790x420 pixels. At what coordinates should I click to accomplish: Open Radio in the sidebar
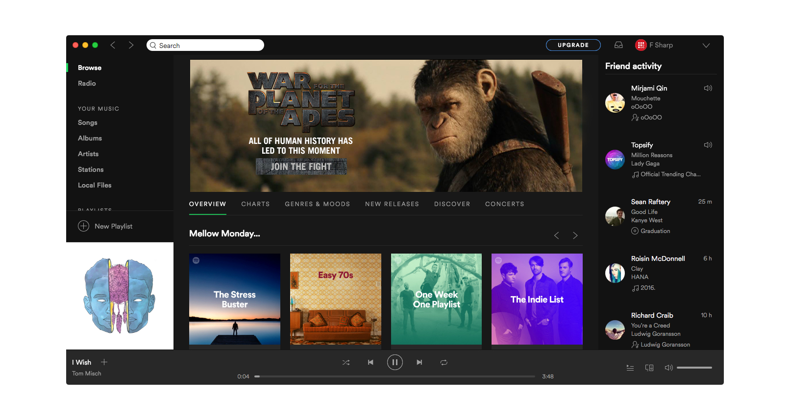coord(87,83)
